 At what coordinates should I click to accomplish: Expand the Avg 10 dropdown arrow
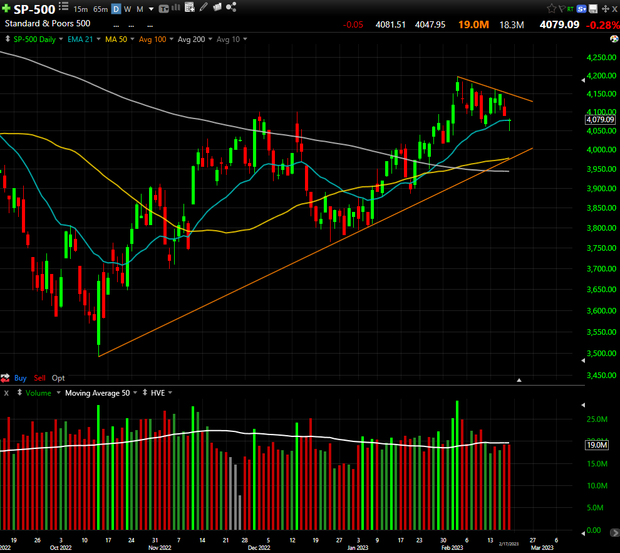point(245,39)
